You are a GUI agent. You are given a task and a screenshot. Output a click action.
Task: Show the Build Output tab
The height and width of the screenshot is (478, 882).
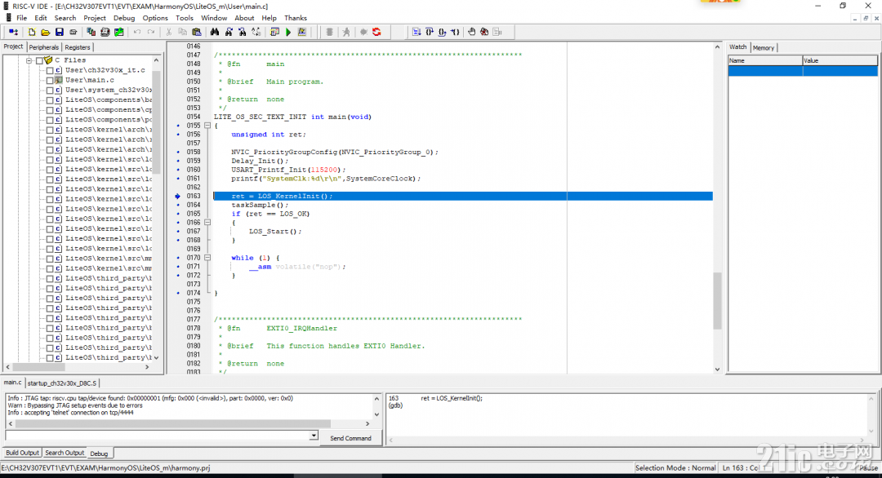point(23,453)
